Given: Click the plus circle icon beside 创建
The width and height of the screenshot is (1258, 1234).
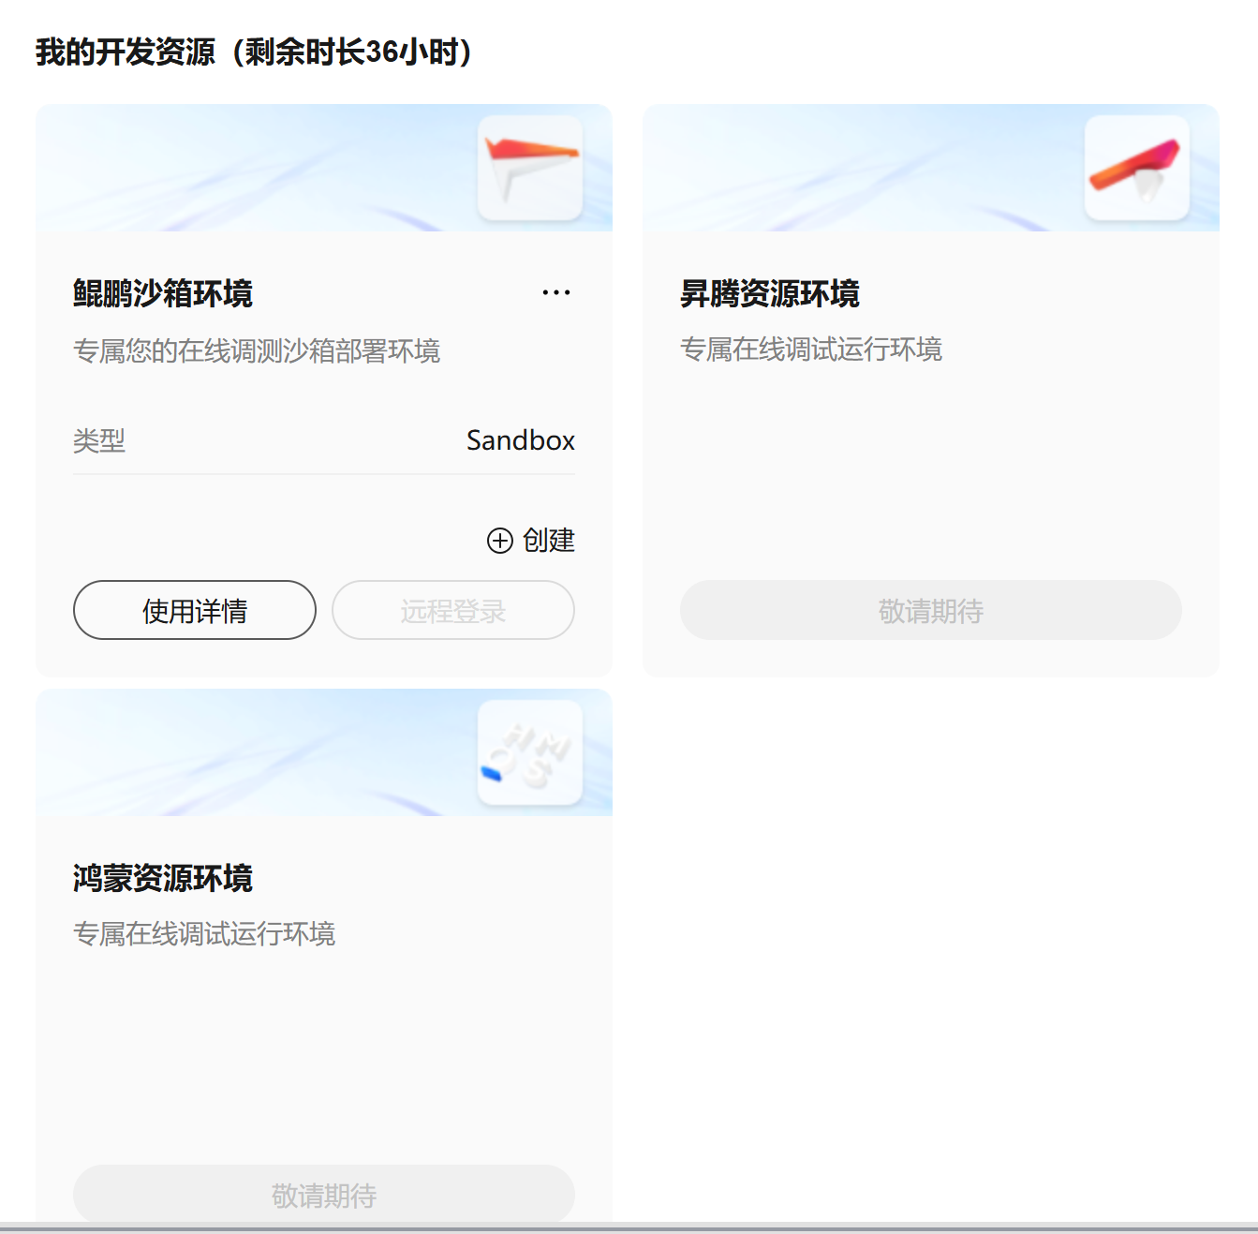Looking at the screenshot, I should tap(500, 541).
